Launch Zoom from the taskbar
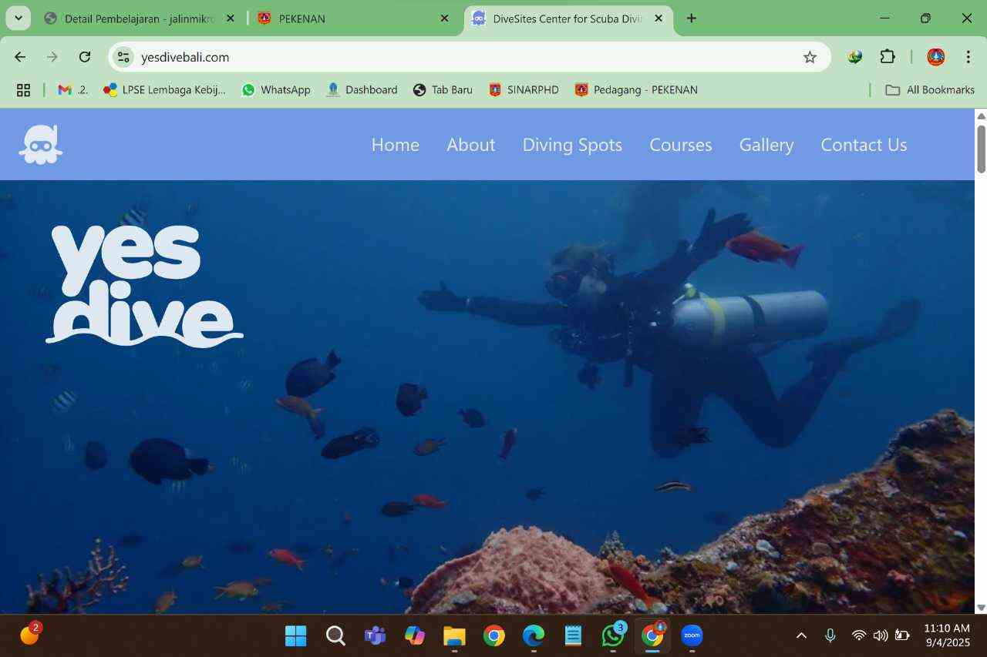Viewport: 987px width, 657px height. [692, 635]
